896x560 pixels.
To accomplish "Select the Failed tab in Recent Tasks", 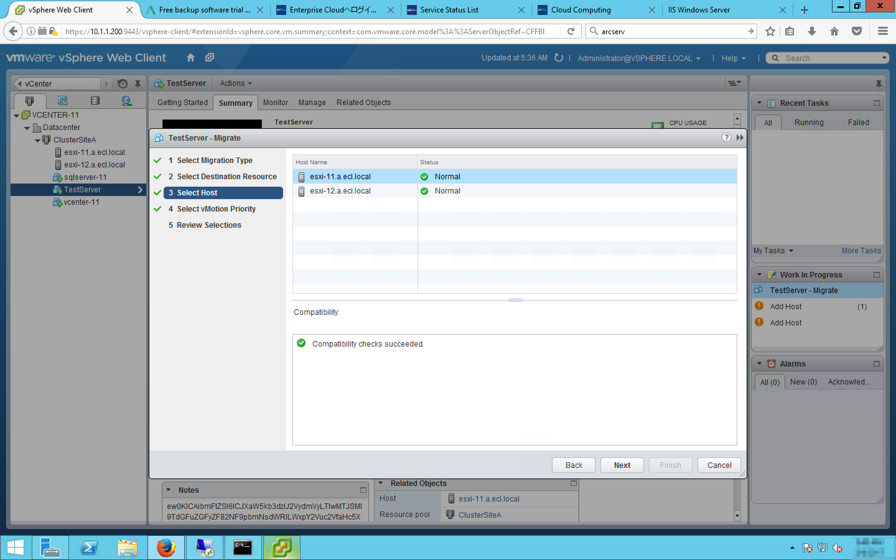I will (x=858, y=123).
